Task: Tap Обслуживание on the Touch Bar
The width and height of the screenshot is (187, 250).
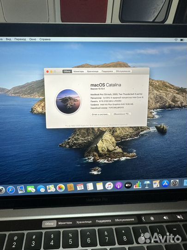Action: coord(125,220)
